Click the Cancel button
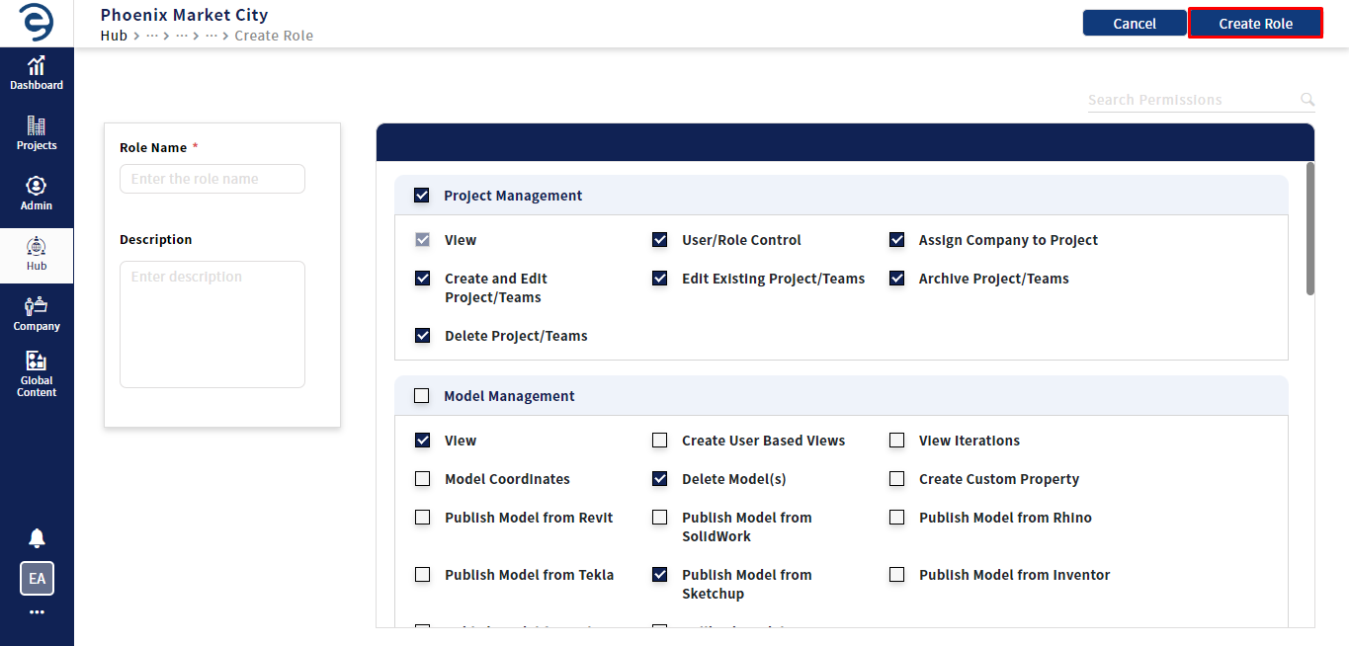Image resolution: width=1349 pixels, height=646 pixels. [1135, 24]
